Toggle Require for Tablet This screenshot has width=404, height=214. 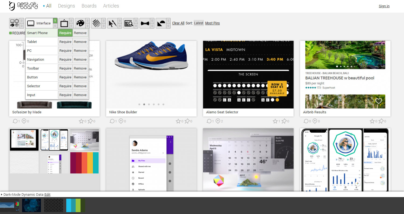click(x=65, y=42)
